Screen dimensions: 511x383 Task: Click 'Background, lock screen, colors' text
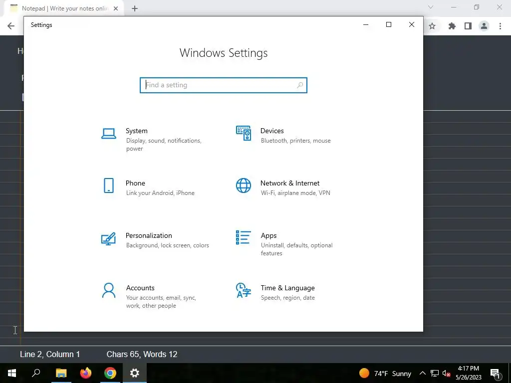168,245
